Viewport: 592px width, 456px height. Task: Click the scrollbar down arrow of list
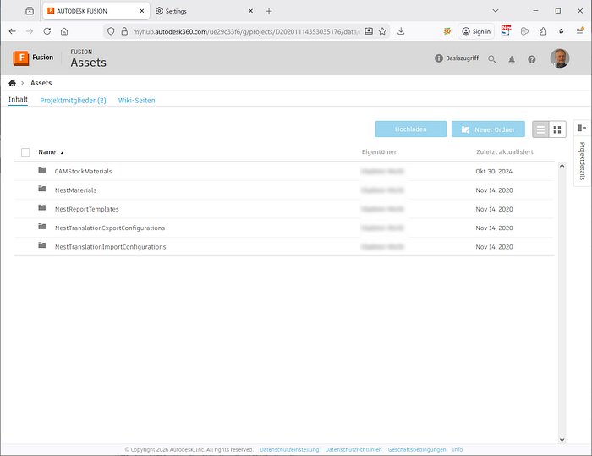562,439
